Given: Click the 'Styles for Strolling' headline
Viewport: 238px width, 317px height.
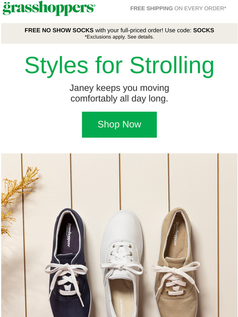Looking at the screenshot, I should pyautogui.click(x=119, y=66).
